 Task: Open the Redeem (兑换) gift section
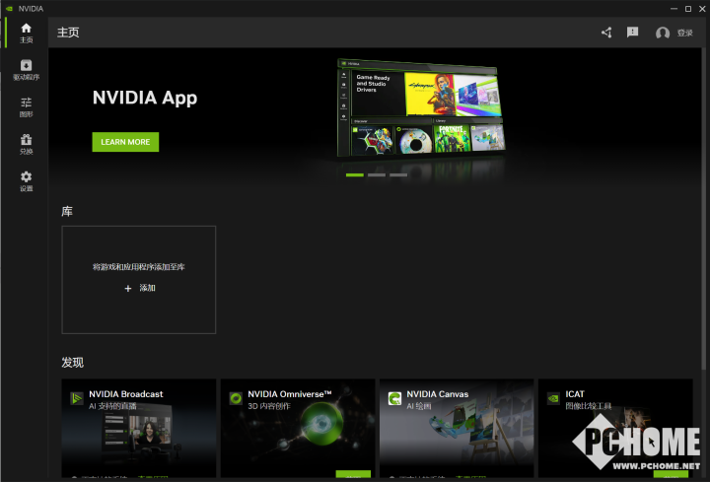26,144
